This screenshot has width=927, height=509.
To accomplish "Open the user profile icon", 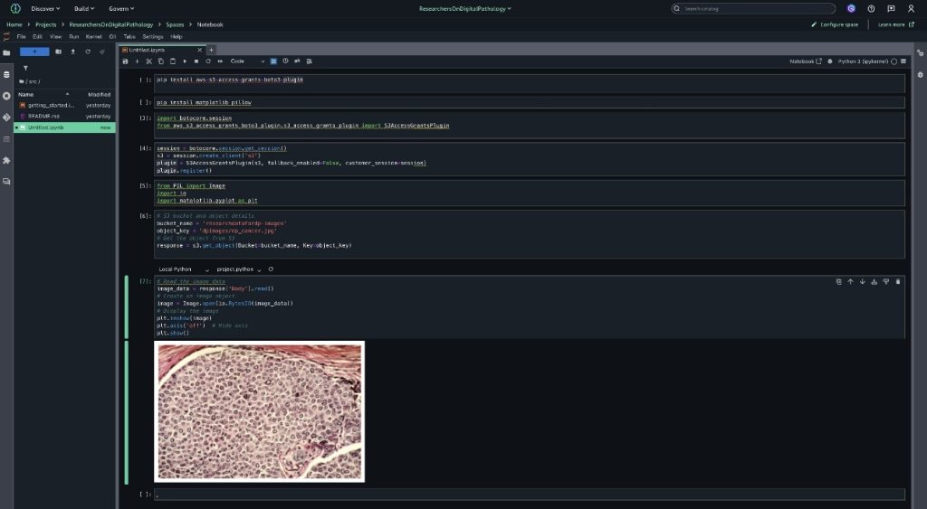I will (911, 9).
